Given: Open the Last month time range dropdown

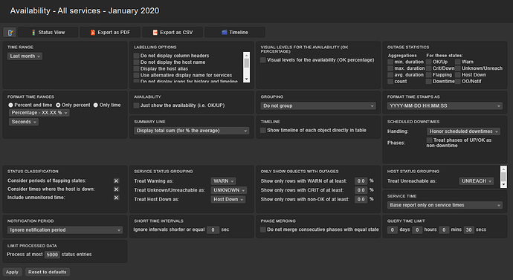Looking at the screenshot, I should pos(25,56).
